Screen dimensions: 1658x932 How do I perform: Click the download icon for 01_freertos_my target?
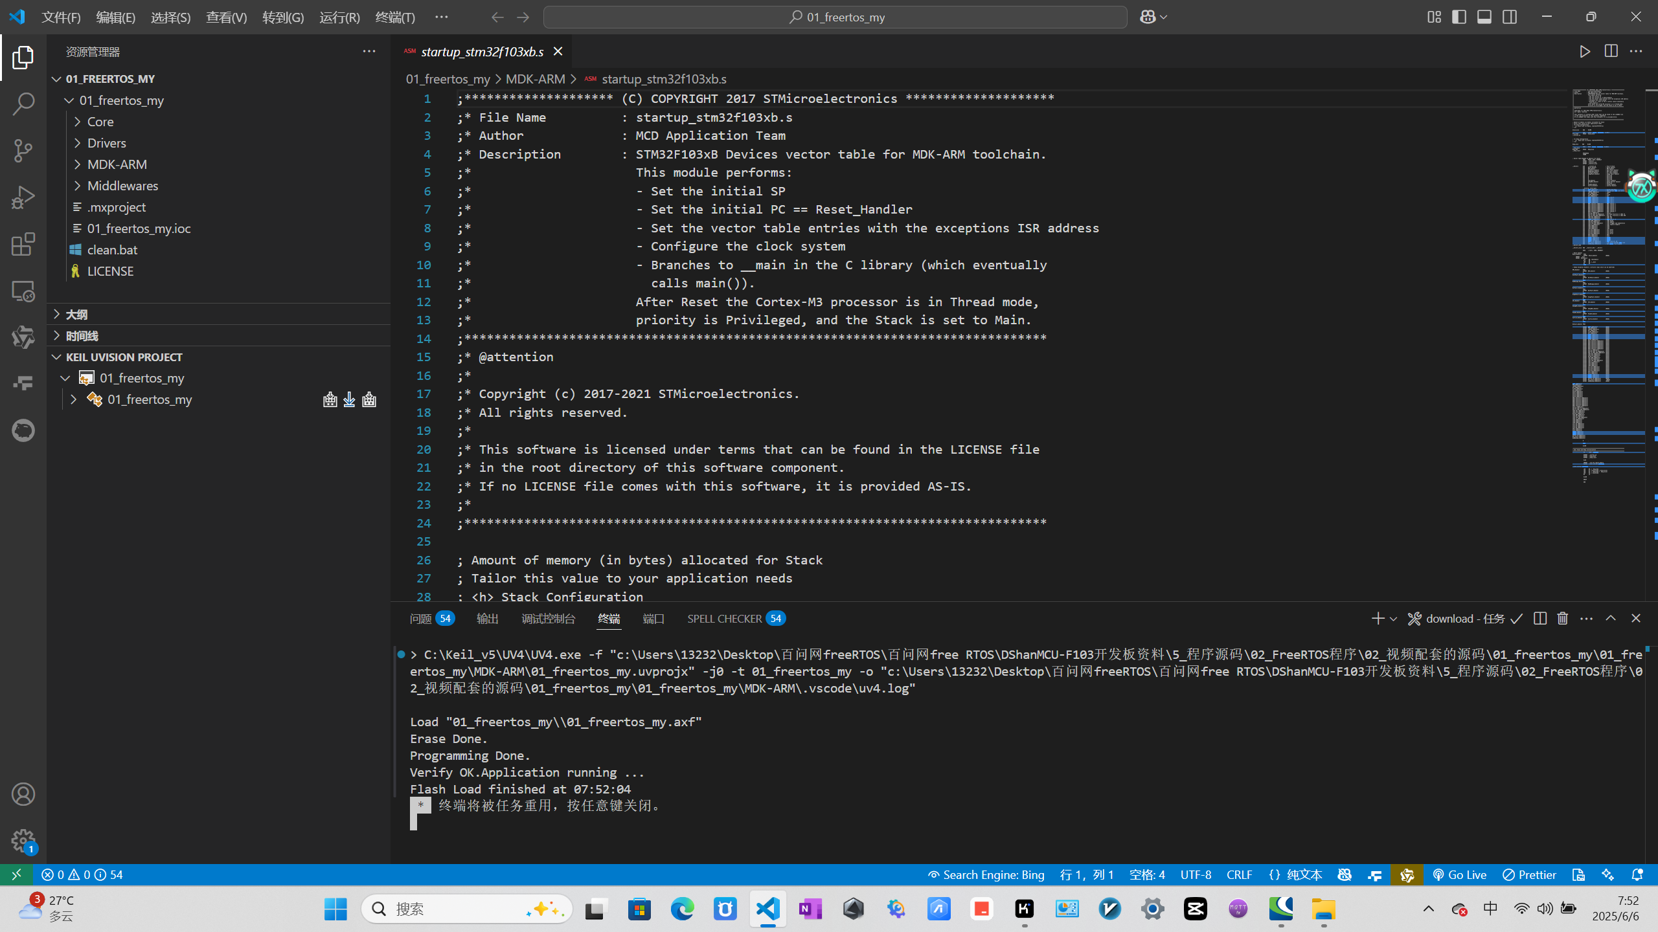pos(349,399)
